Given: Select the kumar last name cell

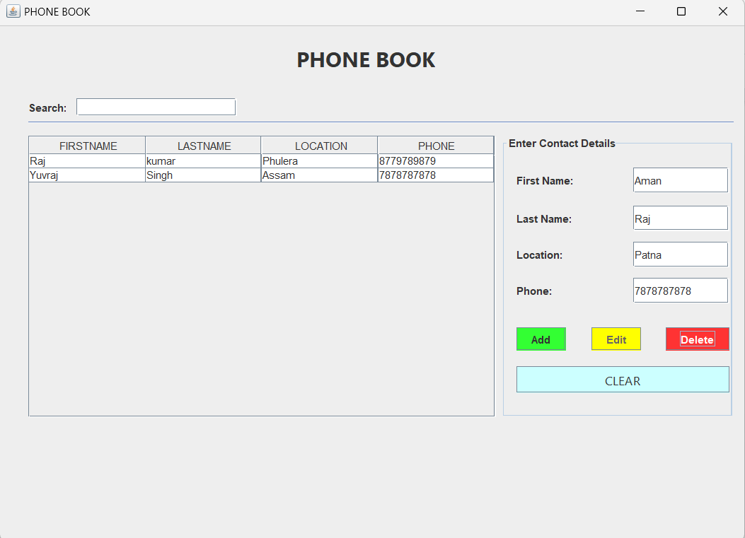Looking at the screenshot, I should pos(203,161).
